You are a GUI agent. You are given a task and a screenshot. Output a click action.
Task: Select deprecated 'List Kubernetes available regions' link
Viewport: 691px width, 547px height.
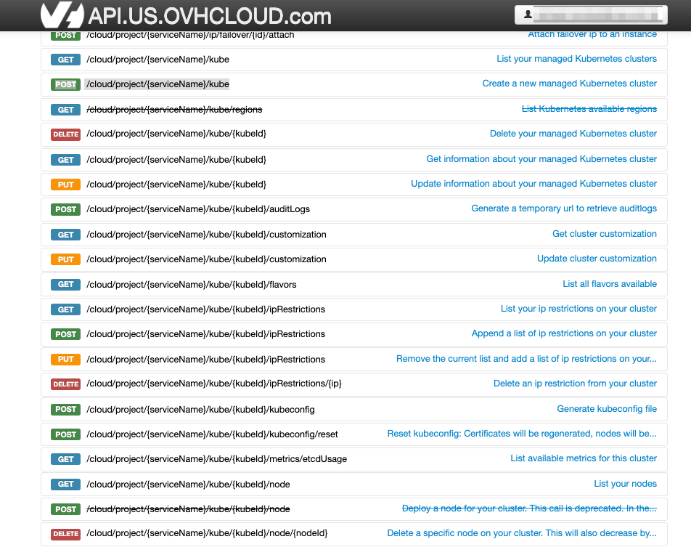(x=589, y=109)
